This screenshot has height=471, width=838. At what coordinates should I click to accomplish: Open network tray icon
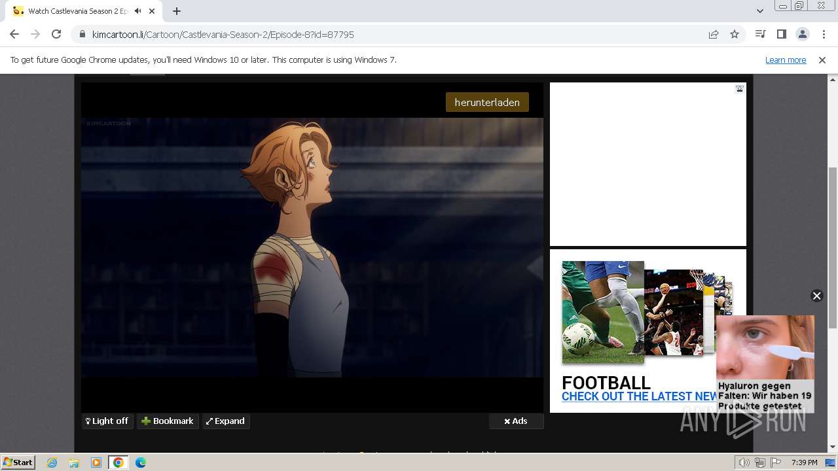760,462
